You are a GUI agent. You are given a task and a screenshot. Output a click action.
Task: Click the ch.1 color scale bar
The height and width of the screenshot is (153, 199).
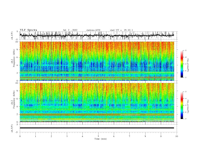point(182,64)
